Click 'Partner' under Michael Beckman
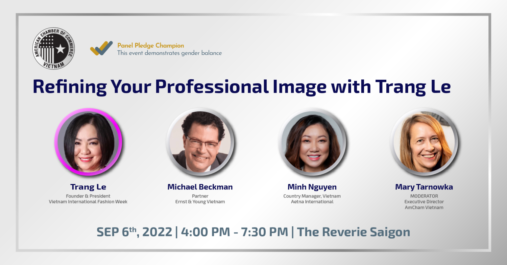 [200, 196]
